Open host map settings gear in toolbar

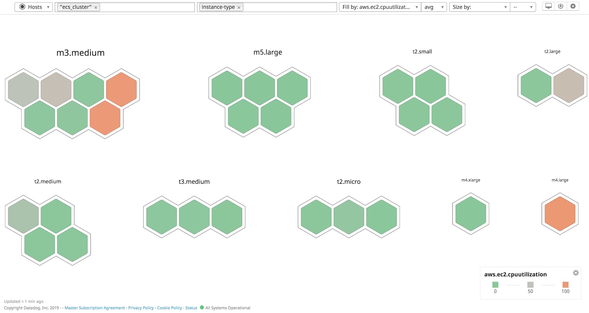pyautogui.click(x=573, y=6)
